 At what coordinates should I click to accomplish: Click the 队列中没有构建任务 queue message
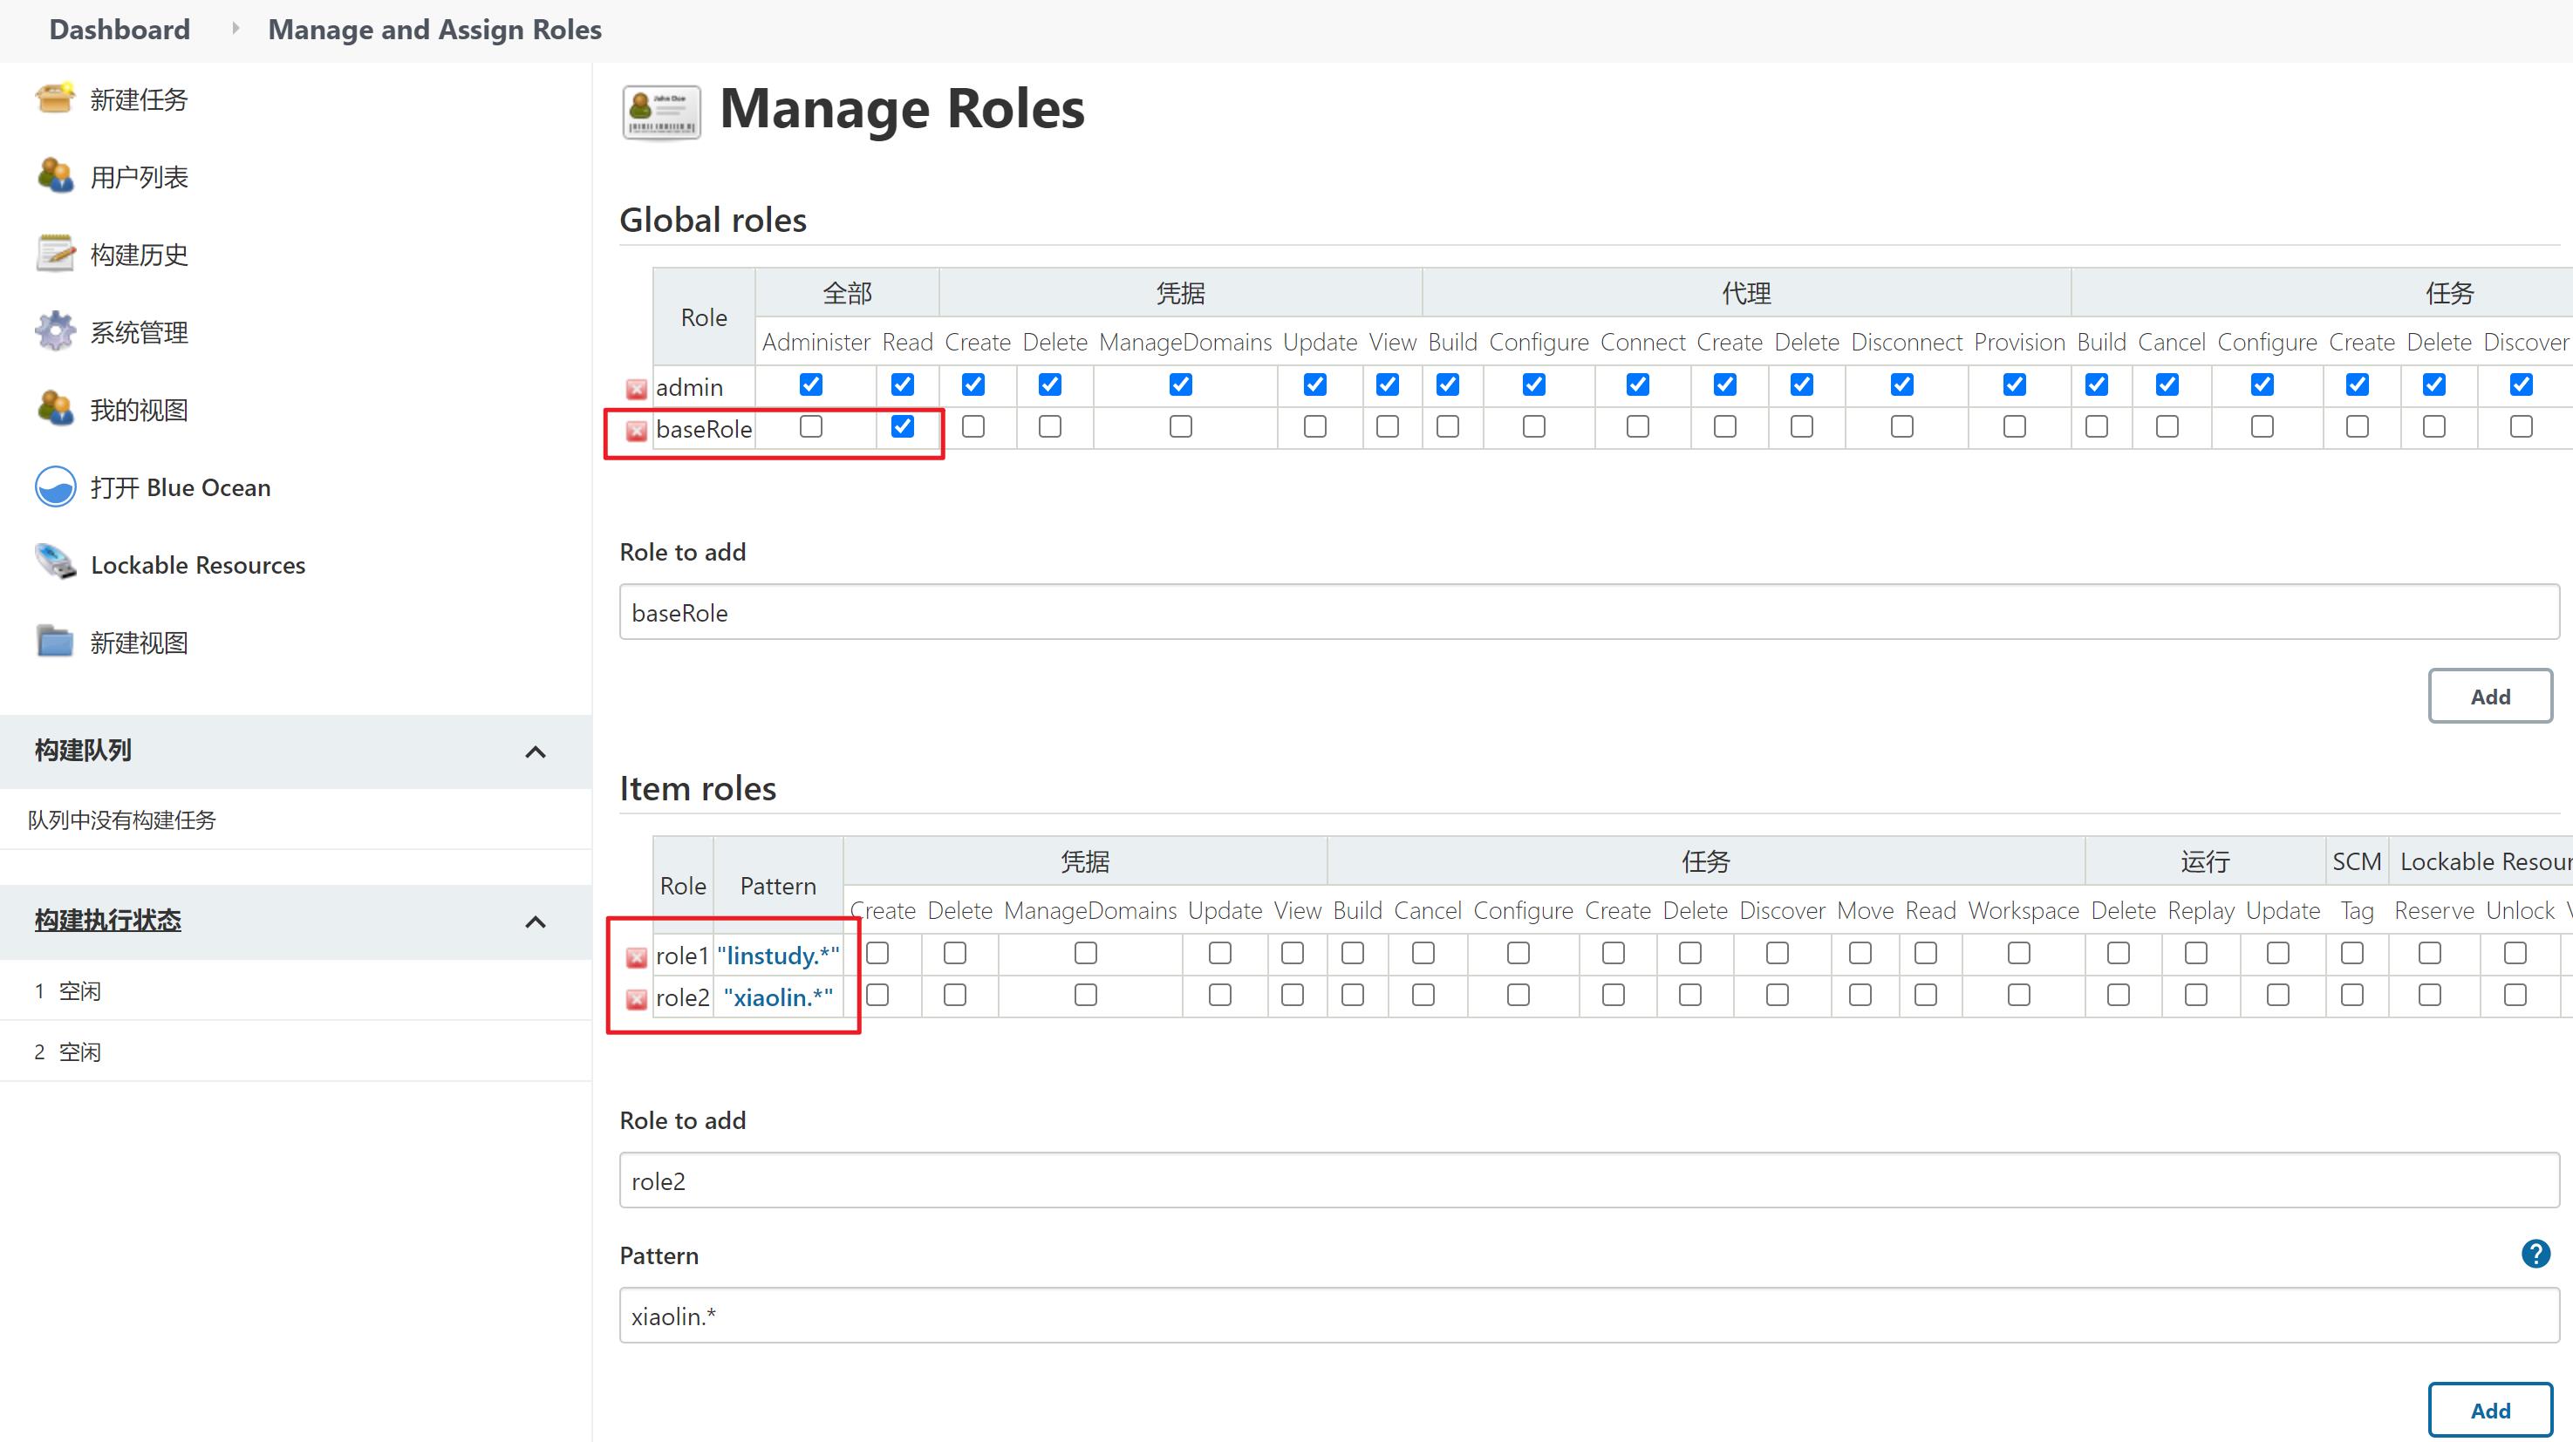coord(122,820)
